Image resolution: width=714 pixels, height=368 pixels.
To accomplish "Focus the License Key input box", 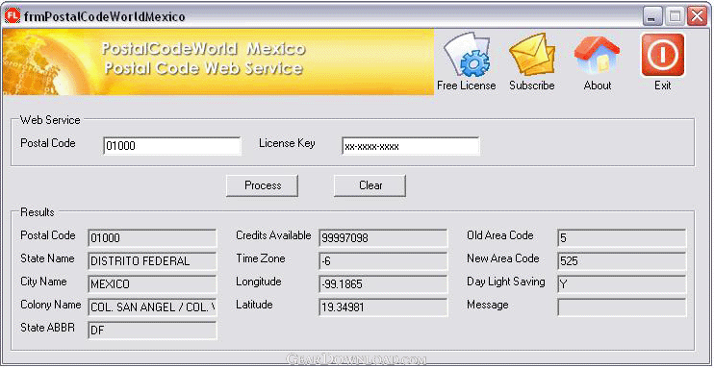I will (x=411, y=146).
